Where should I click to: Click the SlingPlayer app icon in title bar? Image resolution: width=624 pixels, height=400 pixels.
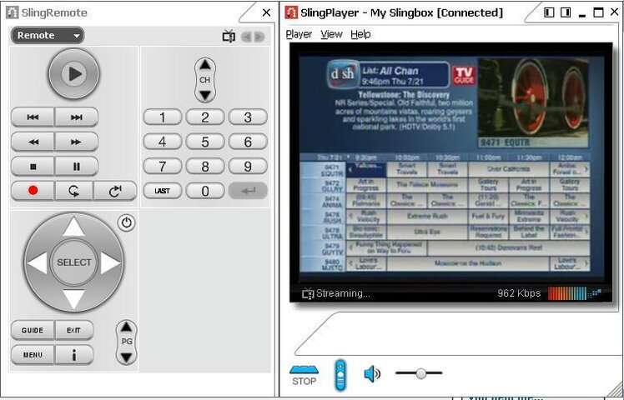[x=291, y=12]
